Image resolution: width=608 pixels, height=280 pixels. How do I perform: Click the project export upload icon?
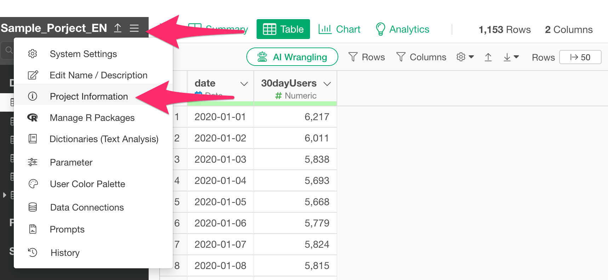click(118, 28)
